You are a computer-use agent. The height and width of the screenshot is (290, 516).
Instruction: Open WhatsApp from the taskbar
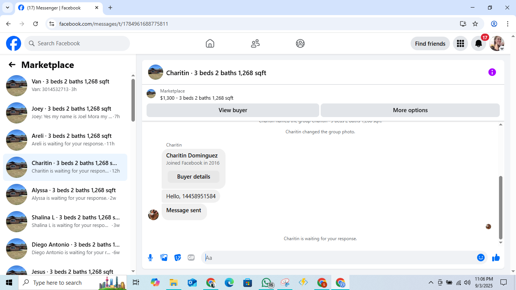tap(267, 282)
